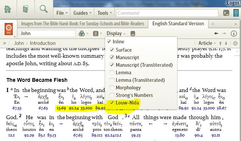Select The Word Became Flesh heading

click(37, 80)
